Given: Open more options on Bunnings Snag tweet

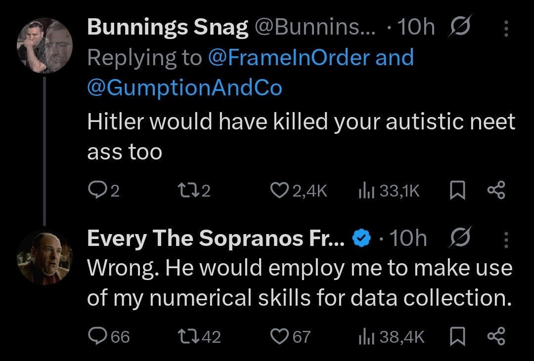Looking at the screenshot, I should [x=506, y=30].
